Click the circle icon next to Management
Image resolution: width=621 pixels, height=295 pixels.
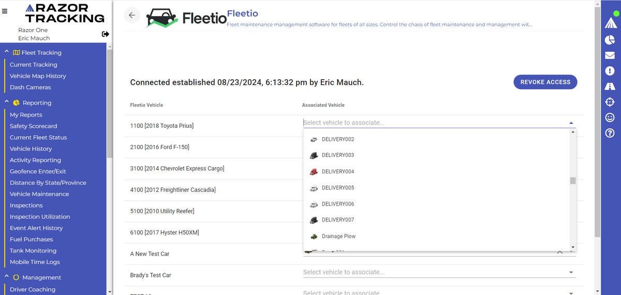(x=17, y=277)
